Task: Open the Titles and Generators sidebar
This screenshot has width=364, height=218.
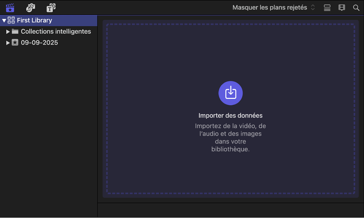Action: (51, 8)
